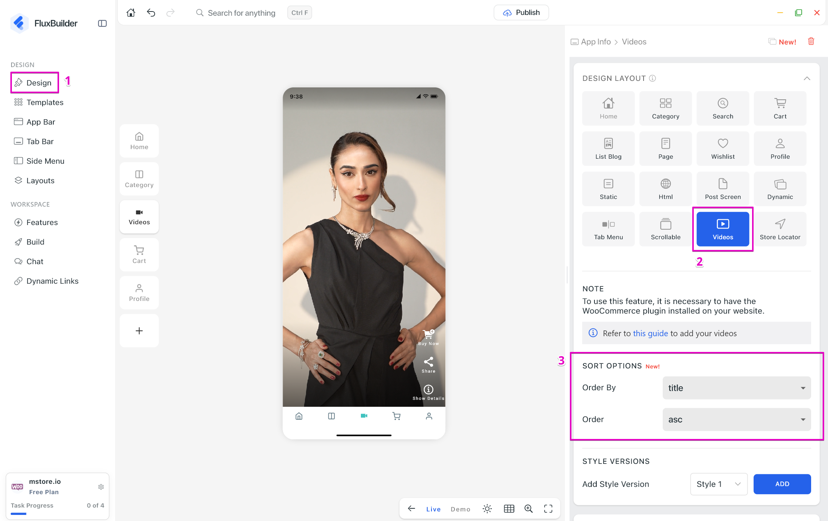The image size is (828, 521).
Task: Select the Cart tab in tab list
Action: coord(139,255)
